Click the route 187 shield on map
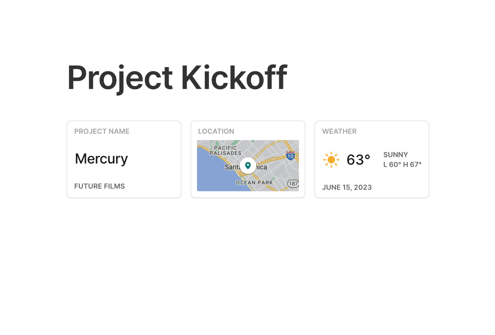 [293, 184]
